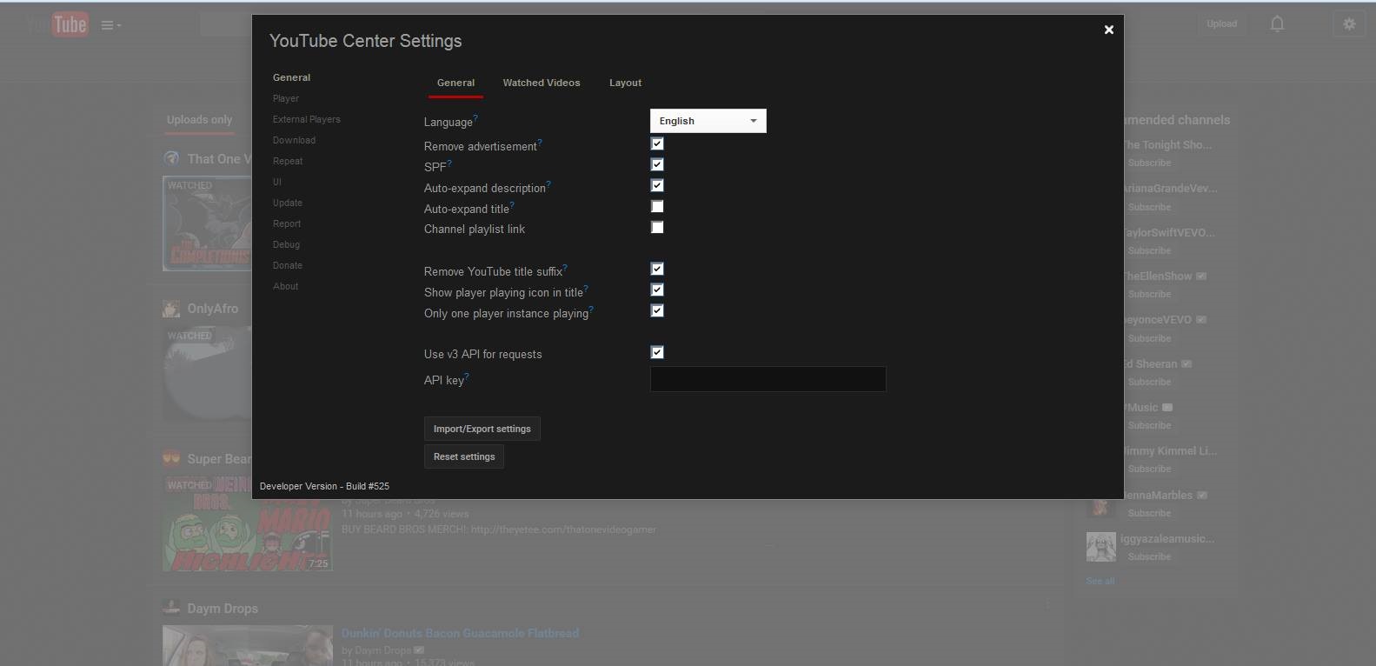Image resolution: width=1376 pixels, height=666 pixels.
Task: Open Dunkin' Donuts Bacon Guacamole Flatbread video link
Action: tap(460, 633)
